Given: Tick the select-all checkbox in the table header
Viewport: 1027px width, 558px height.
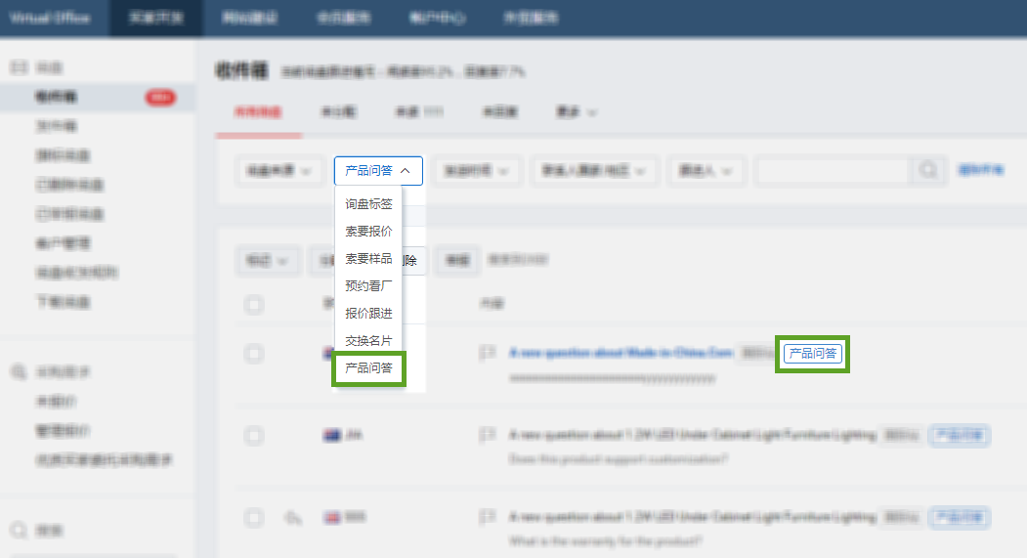Looking at the screenshot, I should (x=254, y=305).
